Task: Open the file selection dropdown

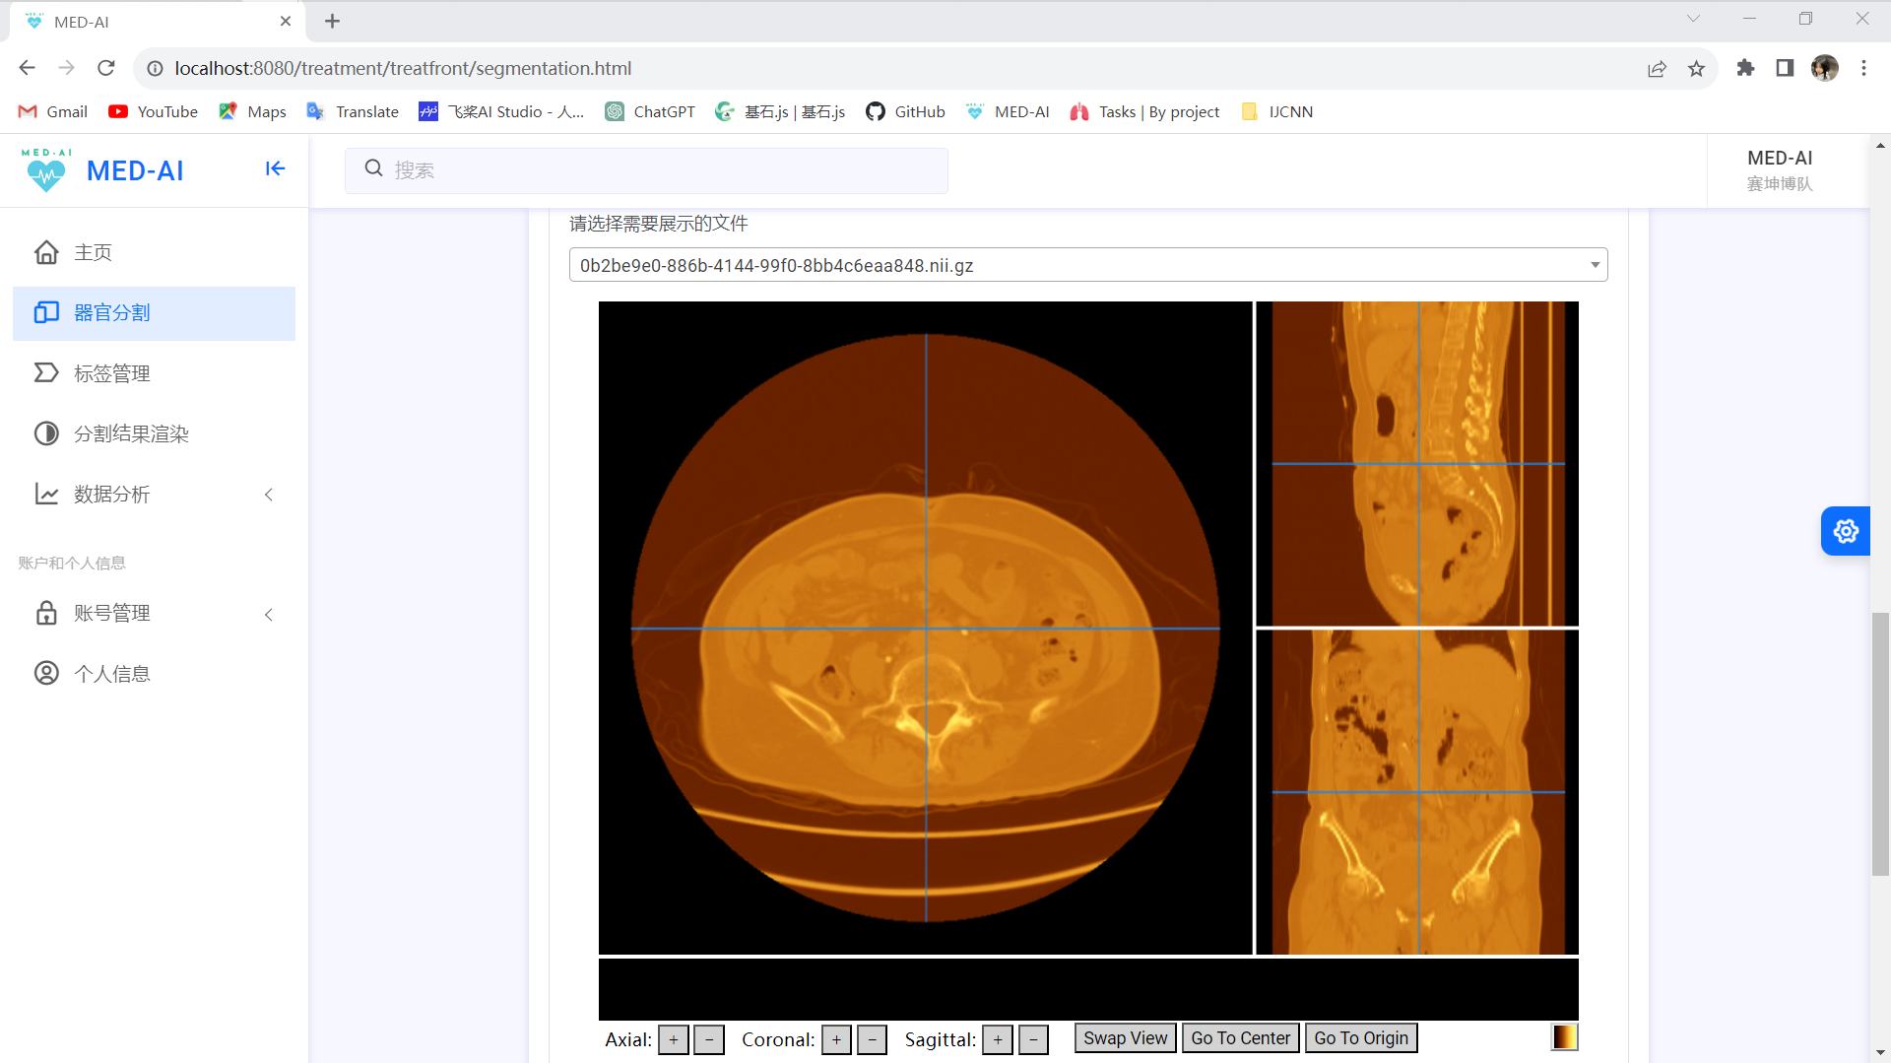Action: pyautogui.click(x=1087, y=265)
